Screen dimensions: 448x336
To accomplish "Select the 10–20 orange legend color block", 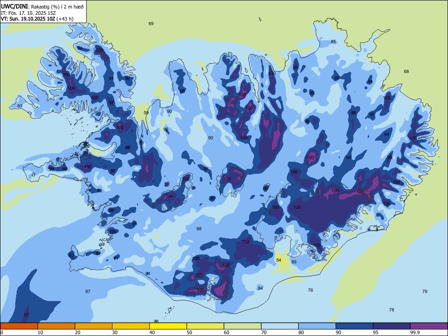I will click(x=56, y=326).
